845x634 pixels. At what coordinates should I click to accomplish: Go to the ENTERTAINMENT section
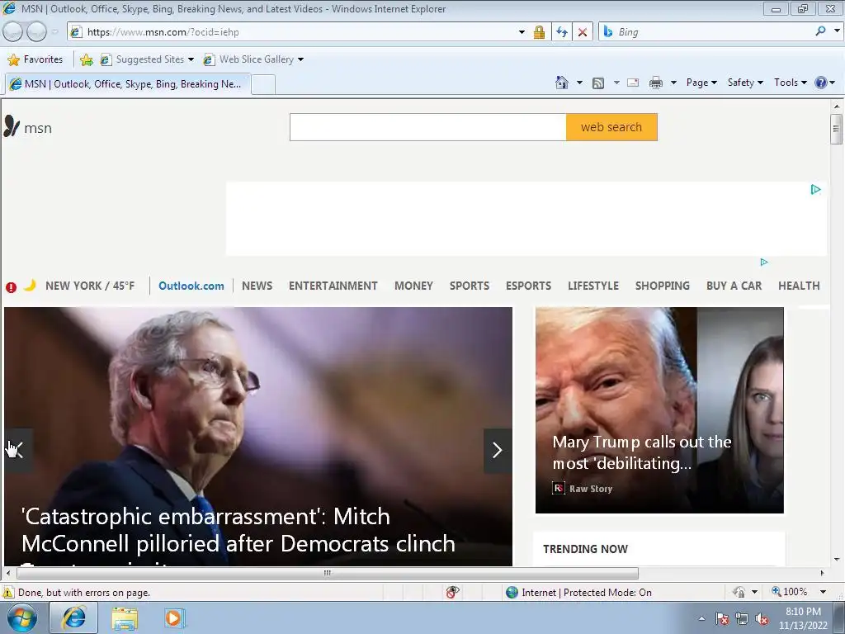333,286
